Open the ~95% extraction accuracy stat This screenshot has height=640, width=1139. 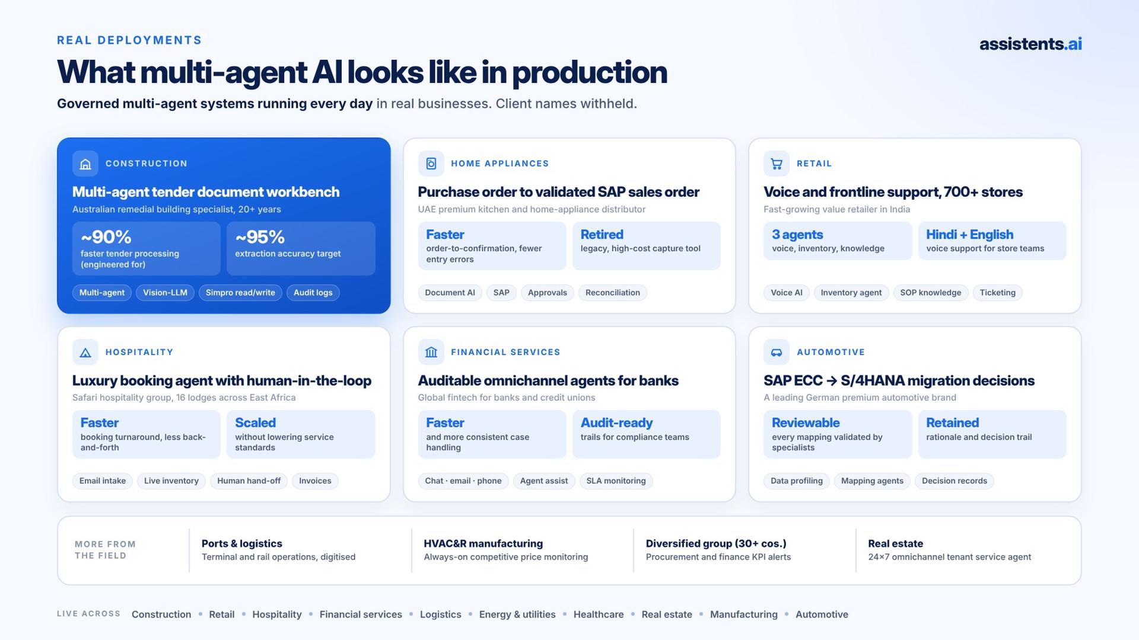point(301,249)
